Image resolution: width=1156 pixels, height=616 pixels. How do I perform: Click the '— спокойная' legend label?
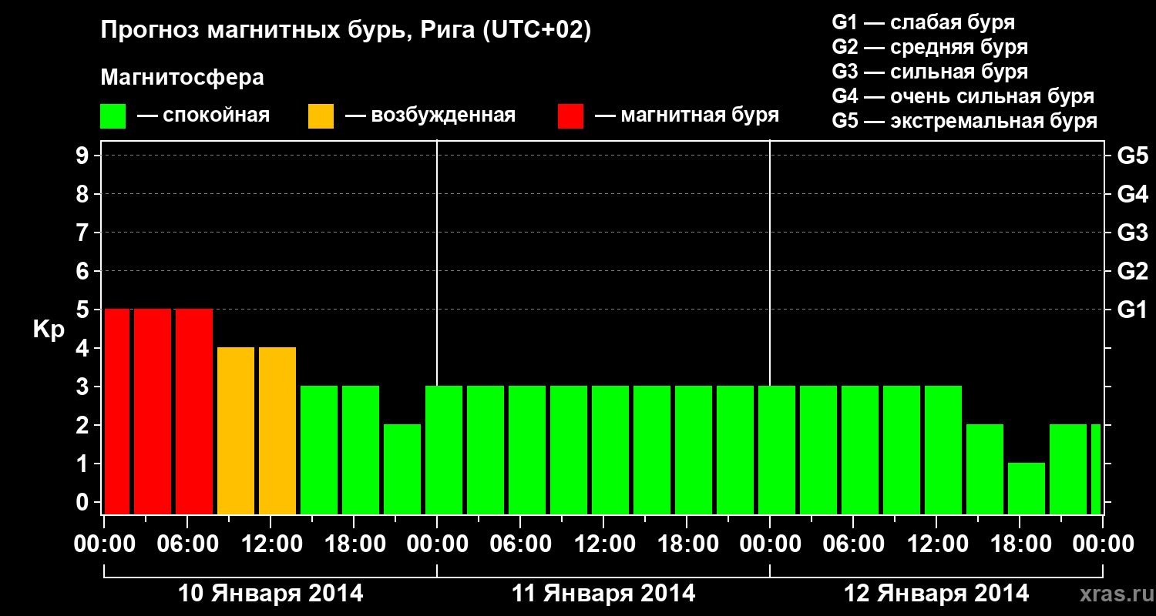[203, 116]
